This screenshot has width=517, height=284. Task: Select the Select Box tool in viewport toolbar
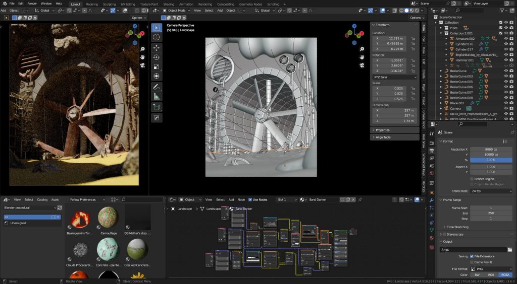[x=157, y=28]
